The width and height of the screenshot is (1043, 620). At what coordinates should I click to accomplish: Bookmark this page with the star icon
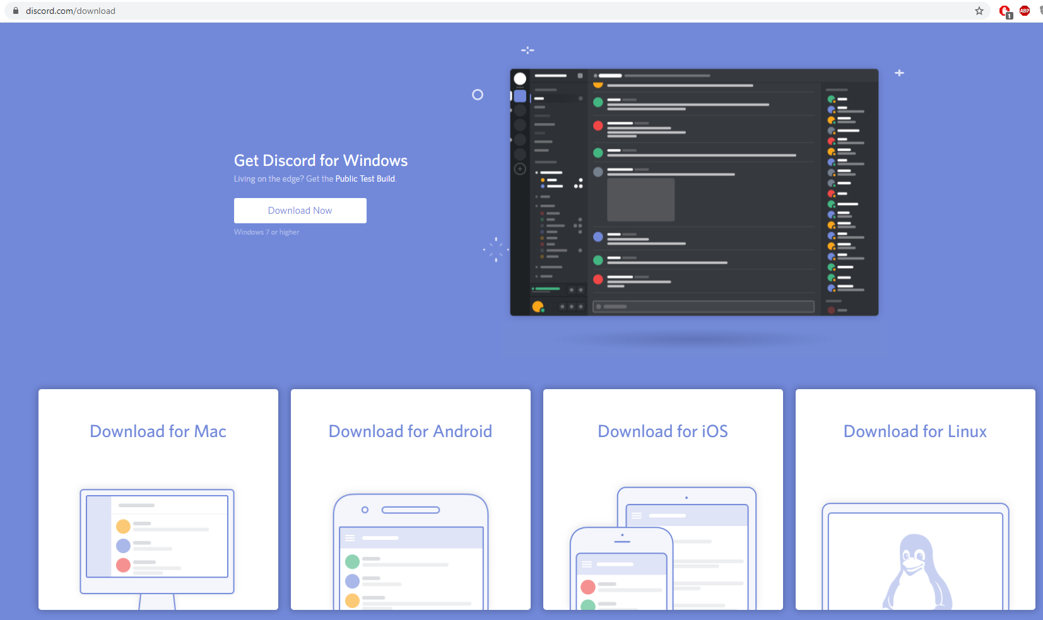coord(979,11)
